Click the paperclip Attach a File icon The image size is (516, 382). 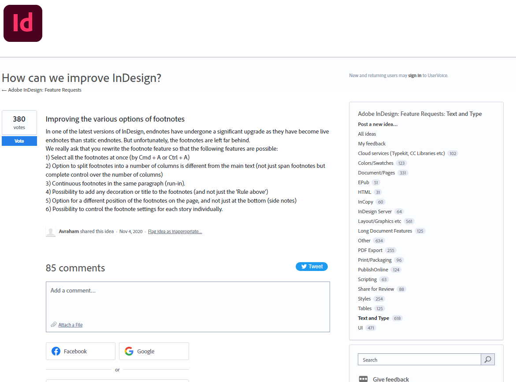pyautogui.click(x=54, y=325)
